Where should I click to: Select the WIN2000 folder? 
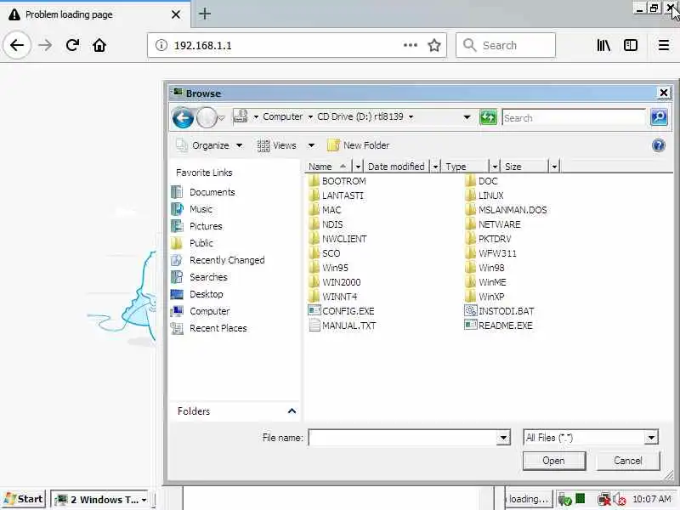click(335, 282)
